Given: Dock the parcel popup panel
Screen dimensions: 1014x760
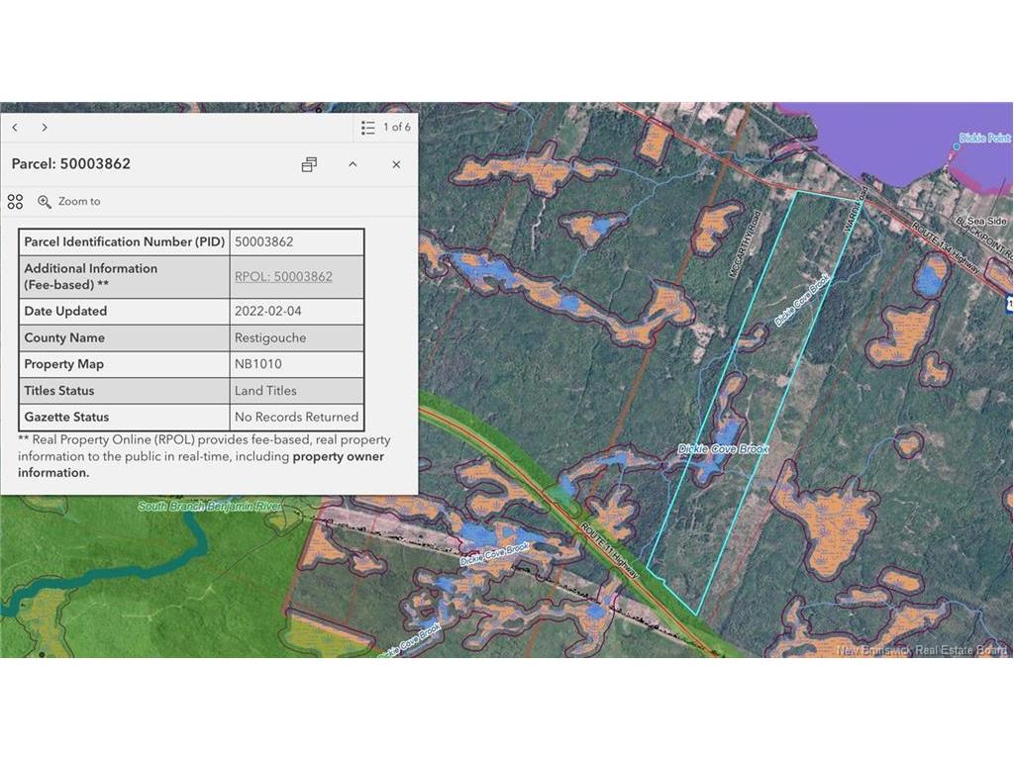Looking at the screenshot, I should [309, 164].
